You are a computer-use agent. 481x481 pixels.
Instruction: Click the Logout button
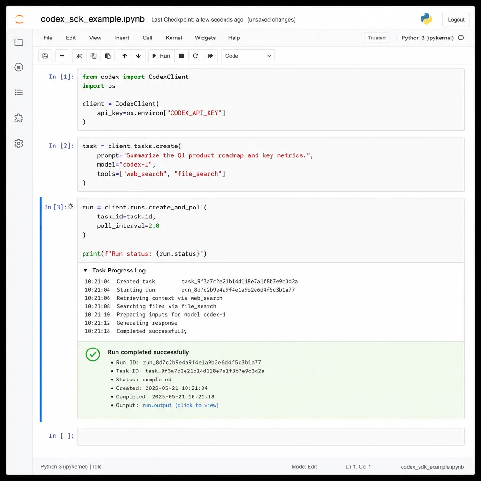click(456, 20)
